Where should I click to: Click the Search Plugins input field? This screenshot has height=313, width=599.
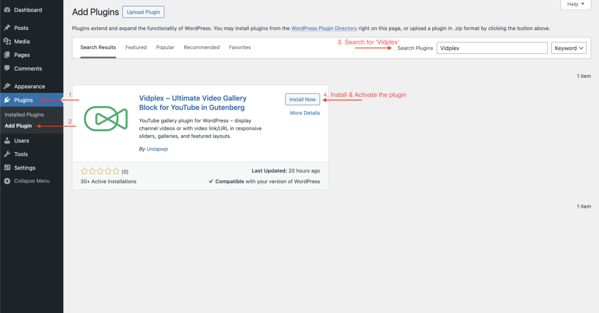tap(491, 49)
